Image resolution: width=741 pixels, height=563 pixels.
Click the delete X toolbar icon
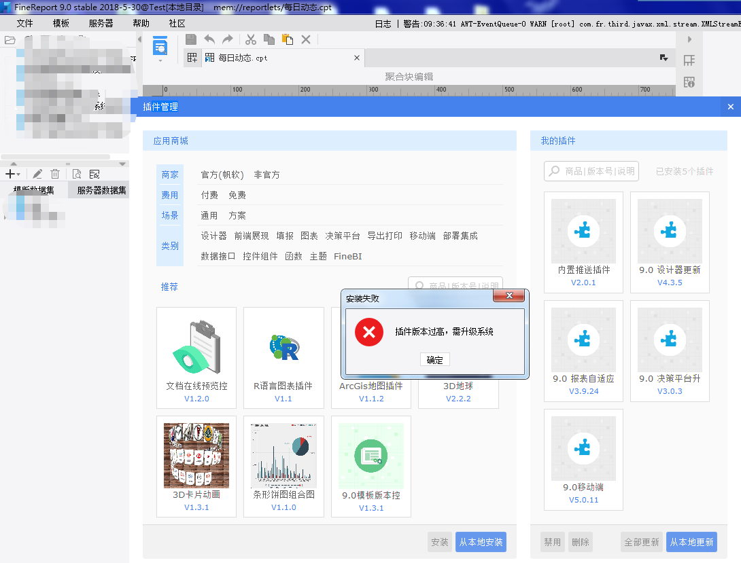coord(306,39)
